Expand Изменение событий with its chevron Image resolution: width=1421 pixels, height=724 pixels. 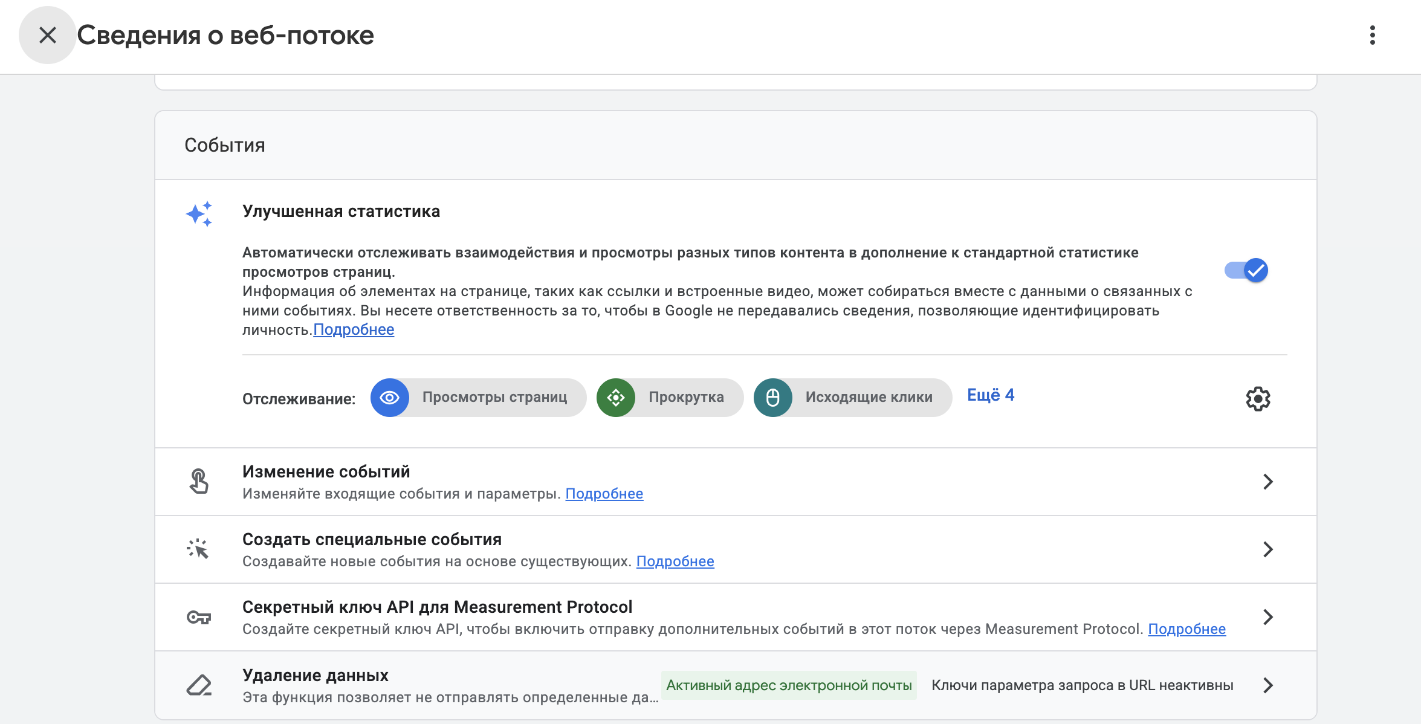click(x=1268, y=482)
